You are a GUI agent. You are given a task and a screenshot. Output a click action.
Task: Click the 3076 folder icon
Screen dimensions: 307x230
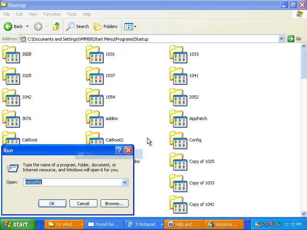coord(11,119)
